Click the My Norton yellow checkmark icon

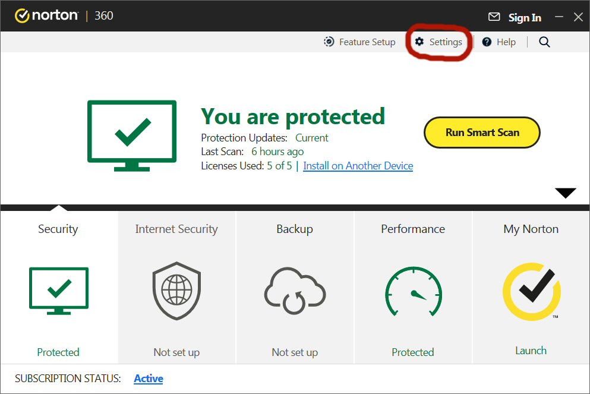click(x=531, y=291)
